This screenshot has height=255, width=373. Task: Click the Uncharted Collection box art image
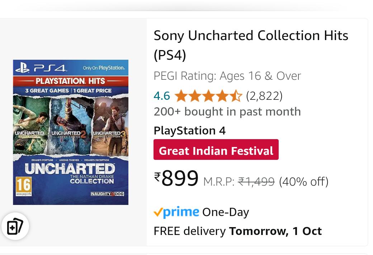point(70,132)
